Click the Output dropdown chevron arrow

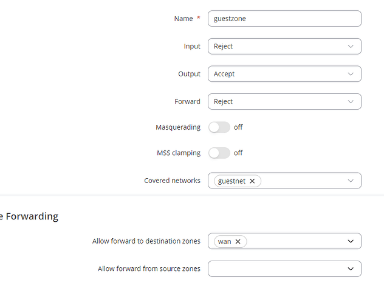(x=351, y=74)
